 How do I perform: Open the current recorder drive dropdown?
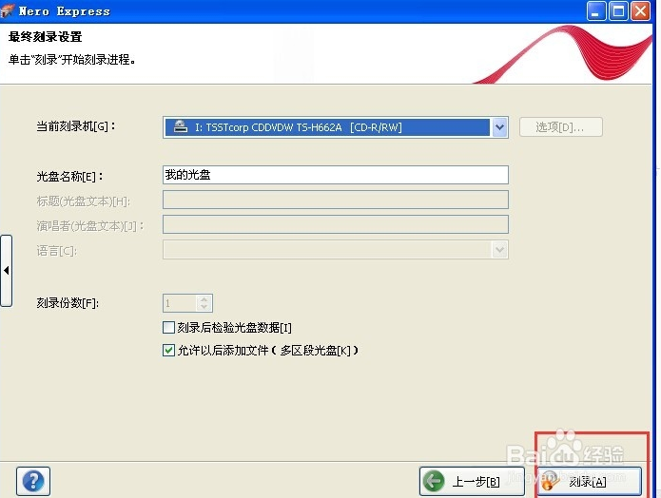pos(499,127)
